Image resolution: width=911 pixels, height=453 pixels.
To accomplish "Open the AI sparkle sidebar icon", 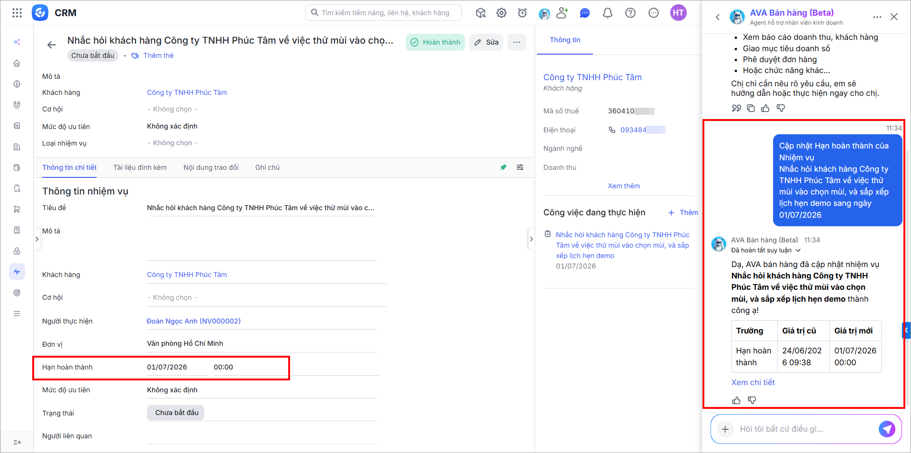I will point(17,42).
